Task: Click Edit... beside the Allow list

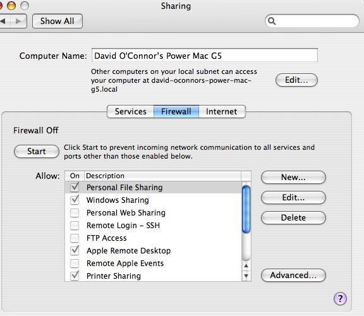Action: [x=293, y=198]
